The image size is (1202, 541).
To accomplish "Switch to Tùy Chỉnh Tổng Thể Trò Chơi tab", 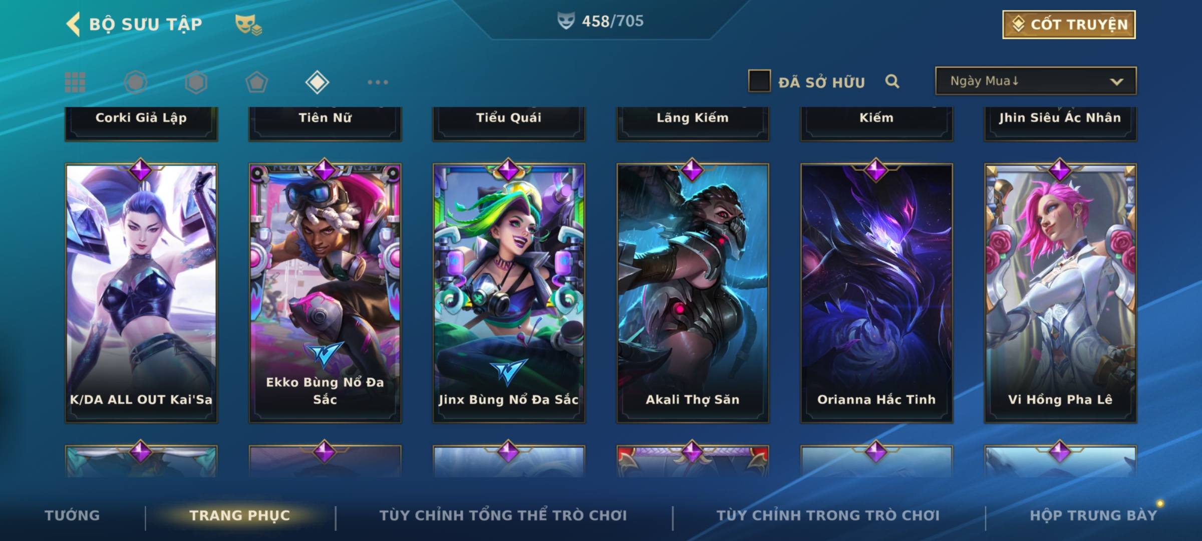I will [503, 515].
